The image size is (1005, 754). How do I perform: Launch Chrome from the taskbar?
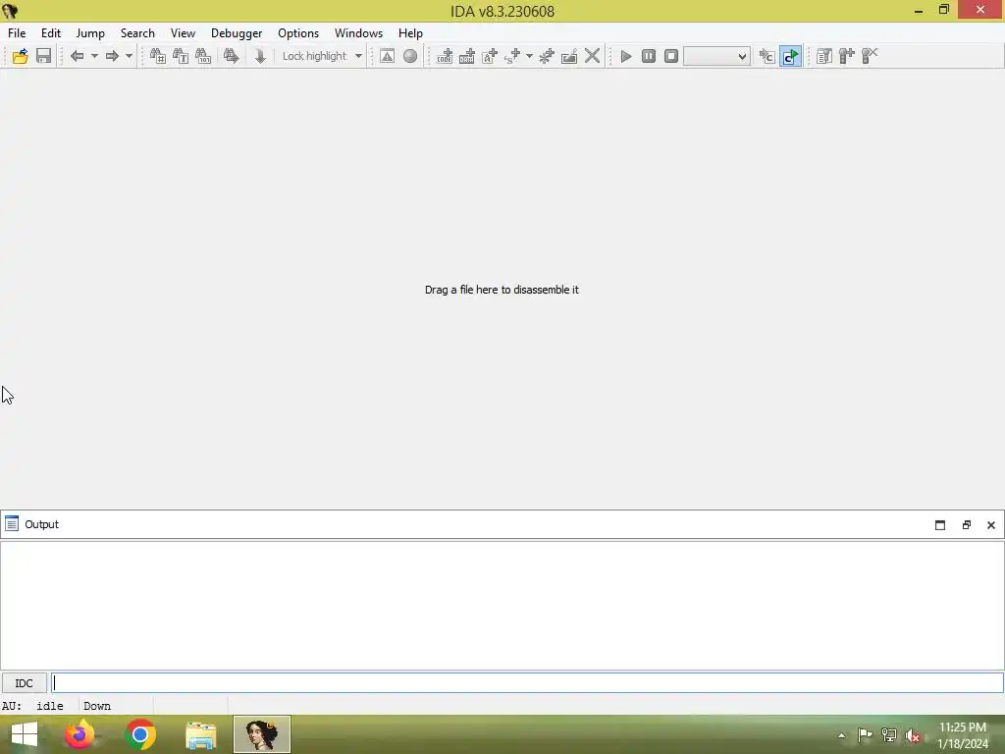(x=140, y=734)
